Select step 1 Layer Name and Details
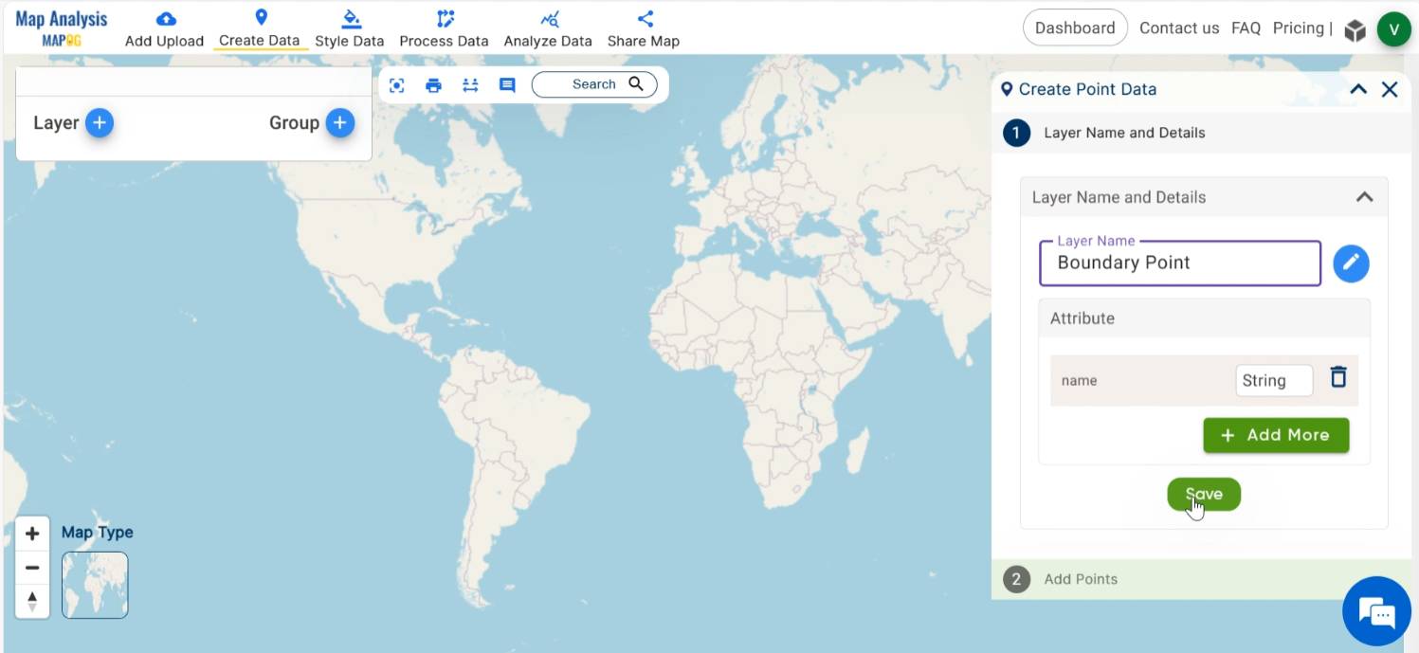This screenshot has width=1419, height=653. (x=1203, y=133)
